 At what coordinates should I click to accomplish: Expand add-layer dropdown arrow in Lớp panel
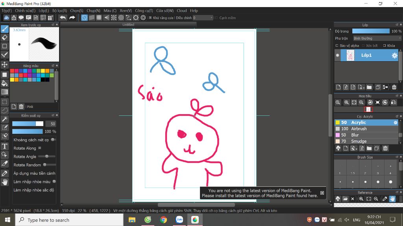point(361,87)
